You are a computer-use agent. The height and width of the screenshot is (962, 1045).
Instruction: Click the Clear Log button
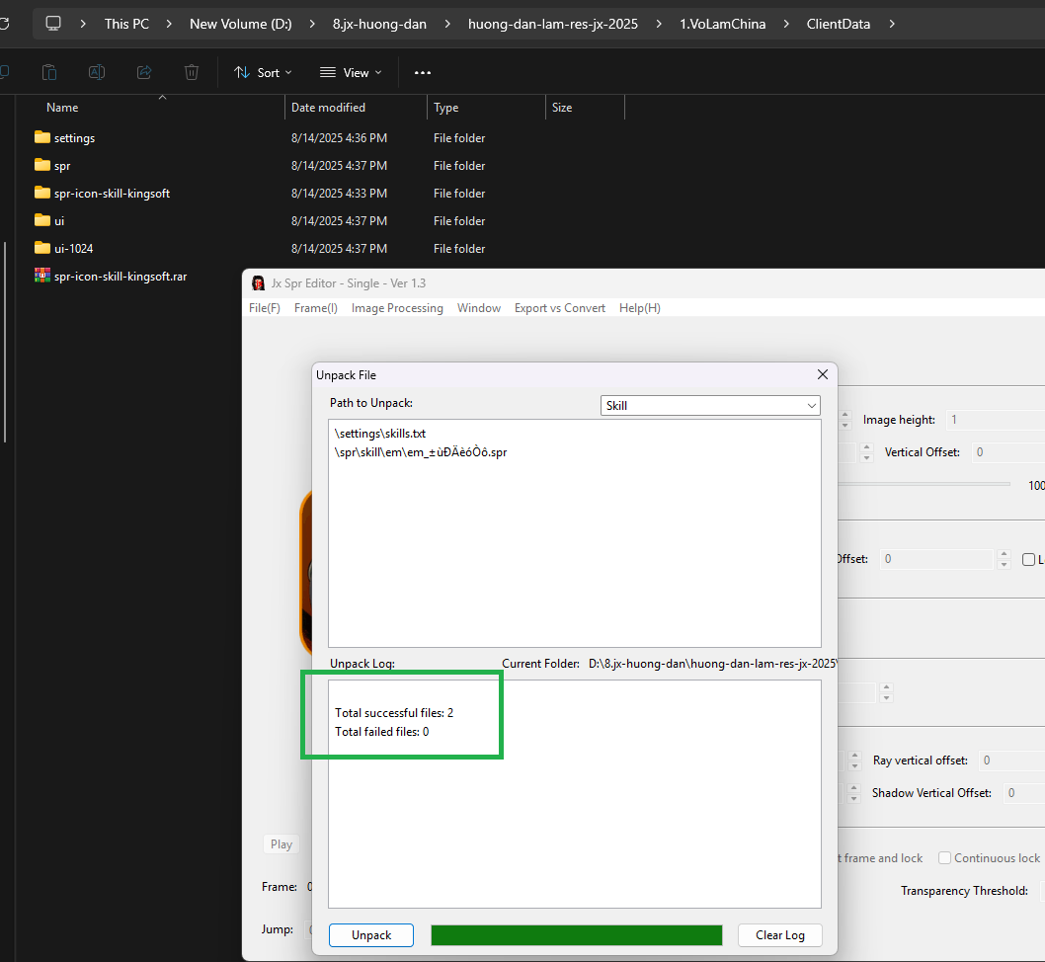[779, 935]
